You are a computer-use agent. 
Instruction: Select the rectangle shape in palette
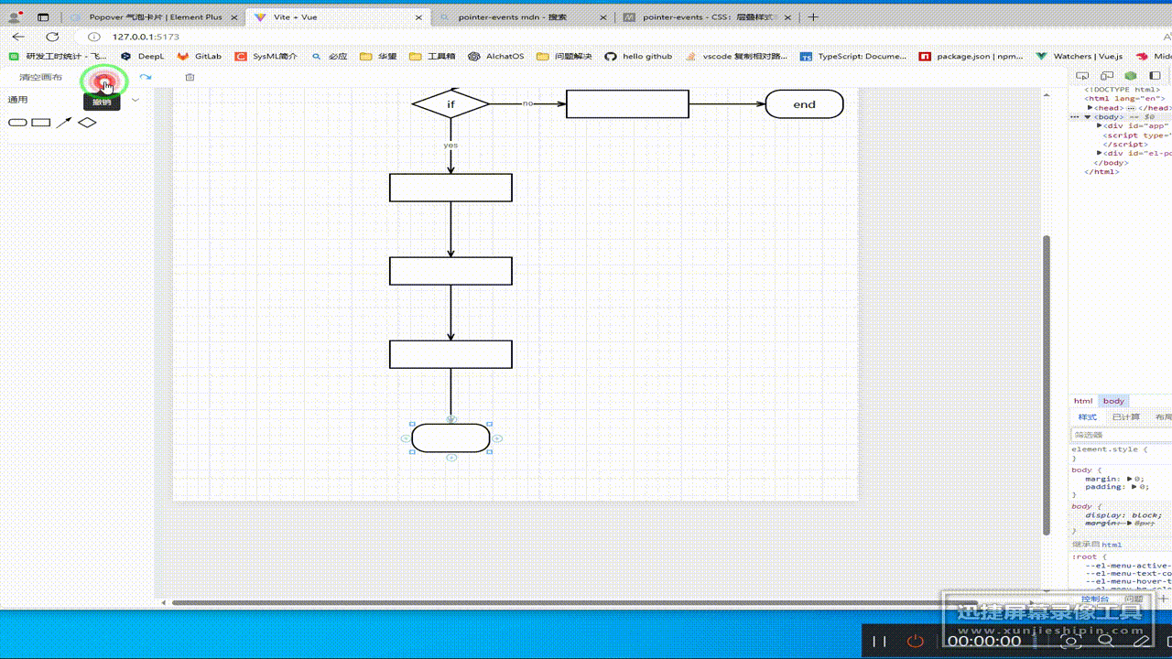(x=41, y=123)
